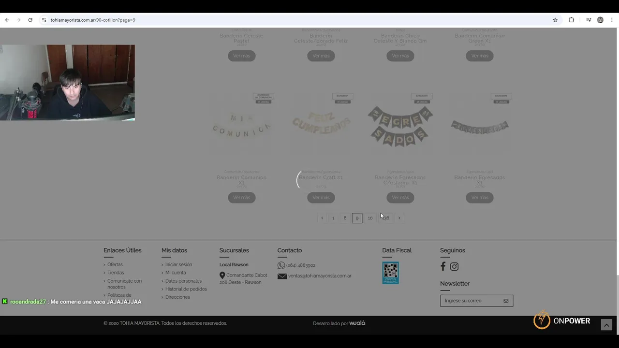Click the location pin icon under Sucursales
The image size is (619, 348).
(x=222, y=275)
